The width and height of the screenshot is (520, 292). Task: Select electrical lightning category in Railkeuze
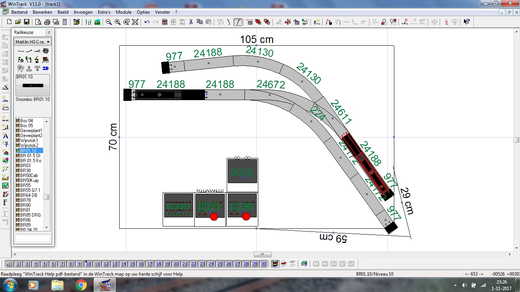(x=37, y=59)
